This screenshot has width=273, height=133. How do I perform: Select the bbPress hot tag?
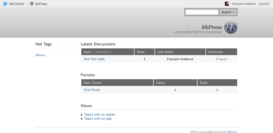point(40,55)
